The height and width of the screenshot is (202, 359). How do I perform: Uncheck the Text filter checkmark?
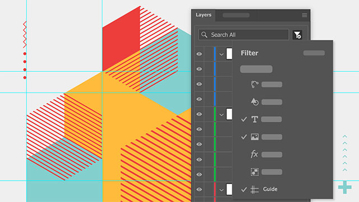(x=244, y=119)
